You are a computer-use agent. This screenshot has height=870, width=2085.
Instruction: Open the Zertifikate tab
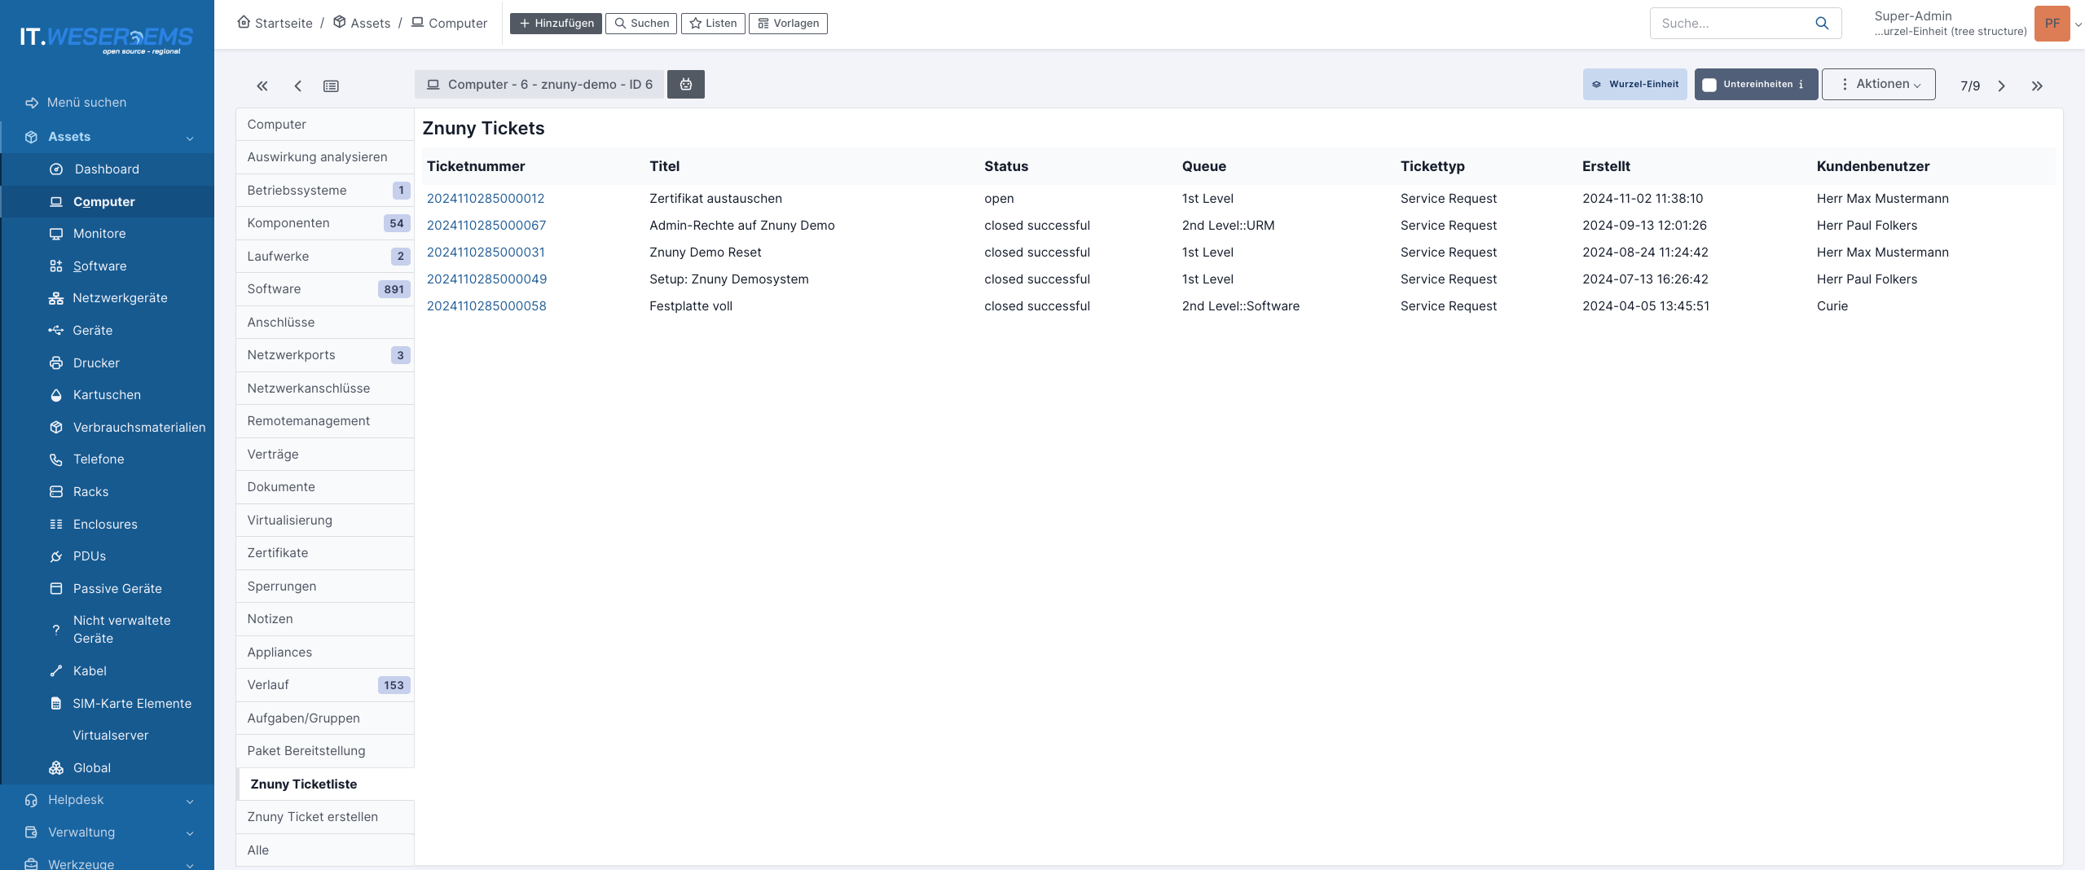[x=325, y=553]
